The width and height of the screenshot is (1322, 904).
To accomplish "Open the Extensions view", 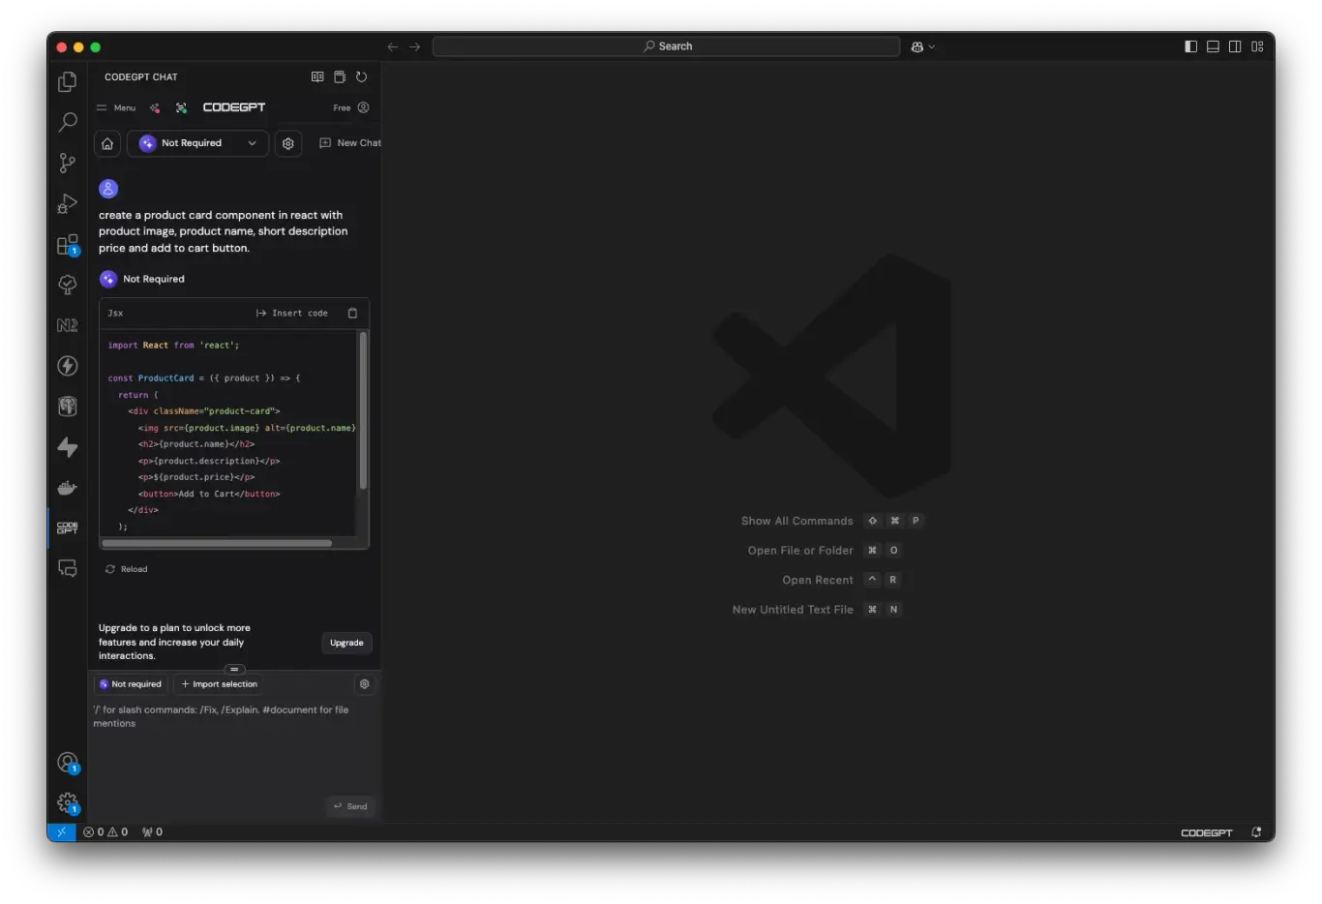I will 67,244.
